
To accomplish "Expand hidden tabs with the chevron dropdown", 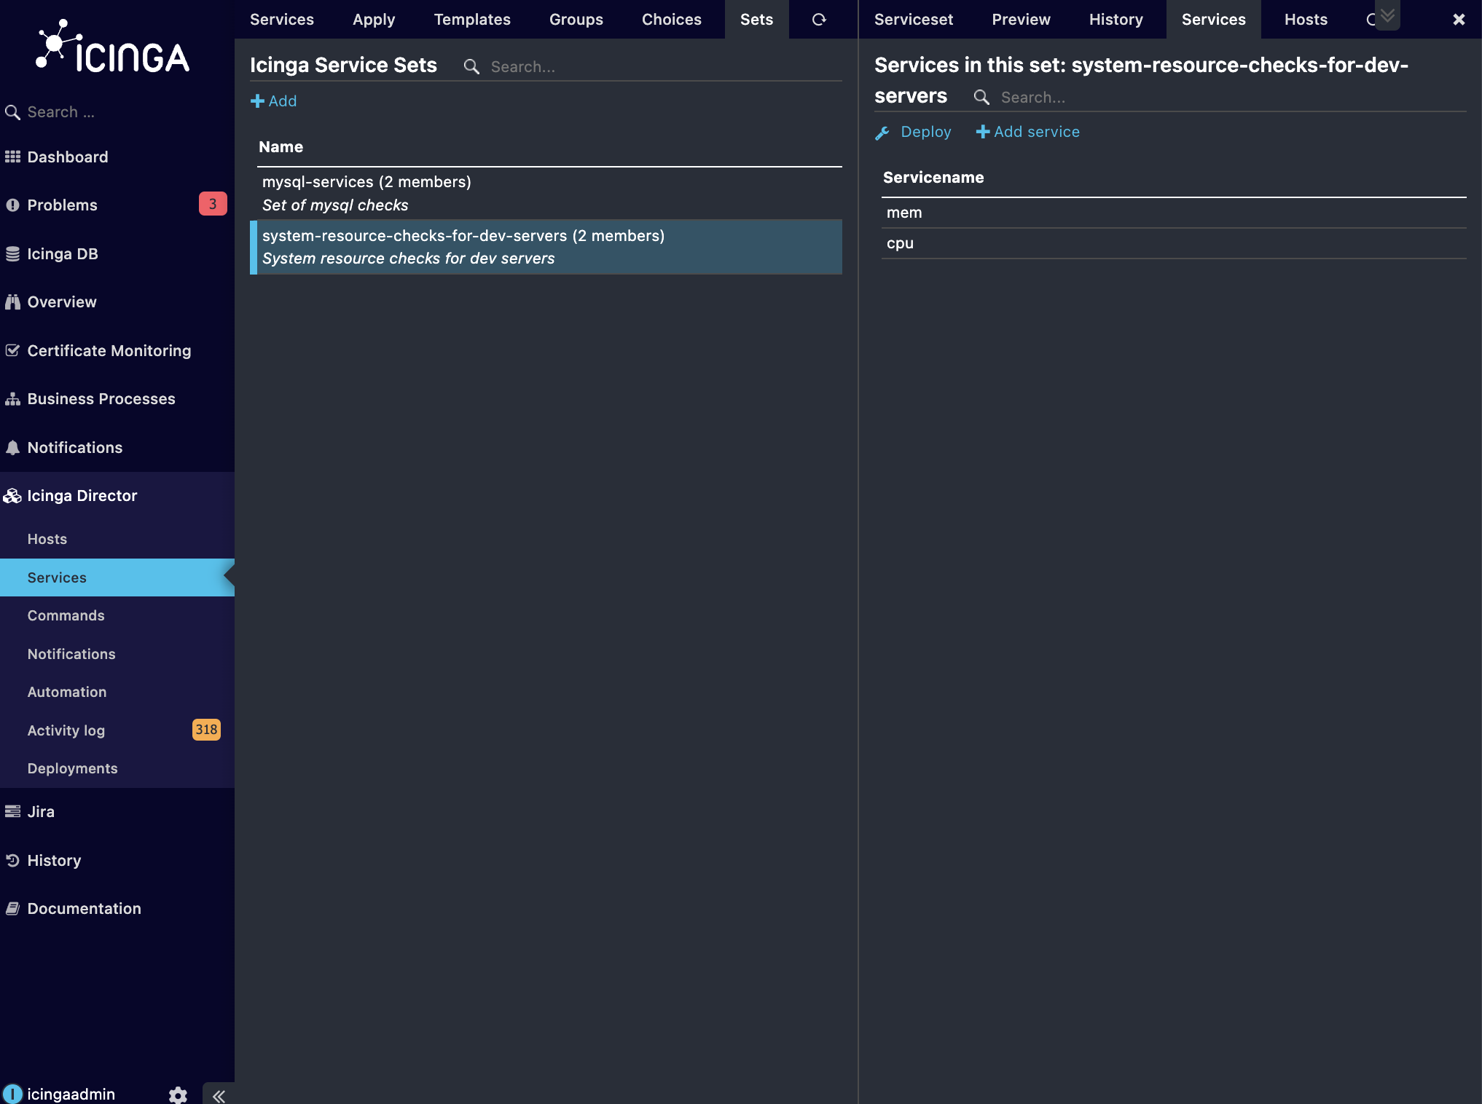I will (x=1387, y=15).
